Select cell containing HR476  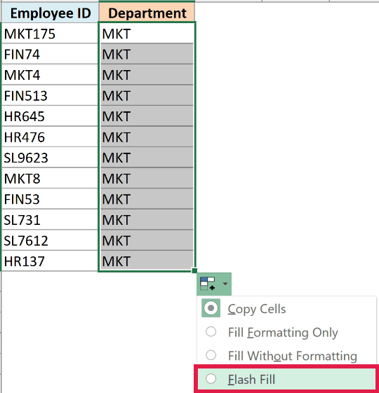coord(51,137)
